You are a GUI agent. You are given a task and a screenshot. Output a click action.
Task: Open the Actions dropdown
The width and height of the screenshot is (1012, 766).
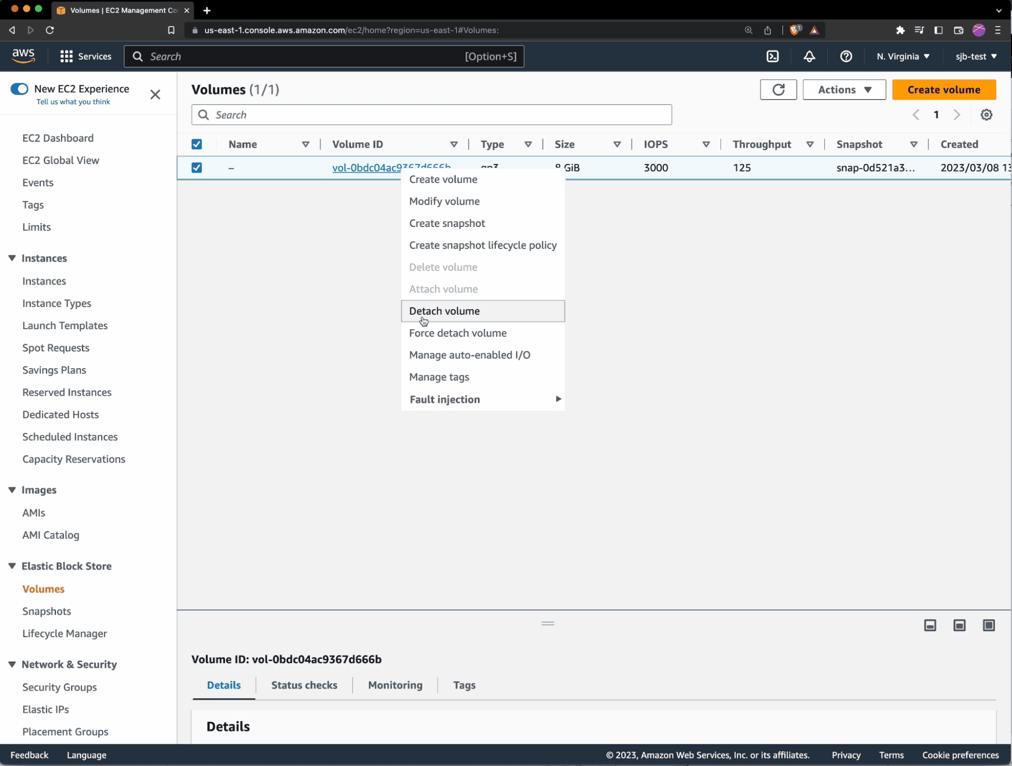[844, 90]
